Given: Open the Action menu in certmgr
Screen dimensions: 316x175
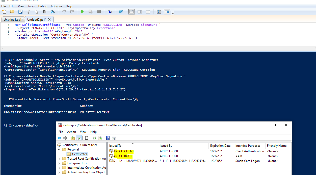Looking at the screenshot, I should [71, 132].
